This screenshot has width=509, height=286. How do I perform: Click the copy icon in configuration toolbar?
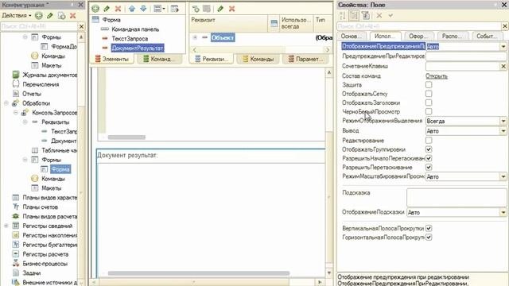click(x=61, y=16)
